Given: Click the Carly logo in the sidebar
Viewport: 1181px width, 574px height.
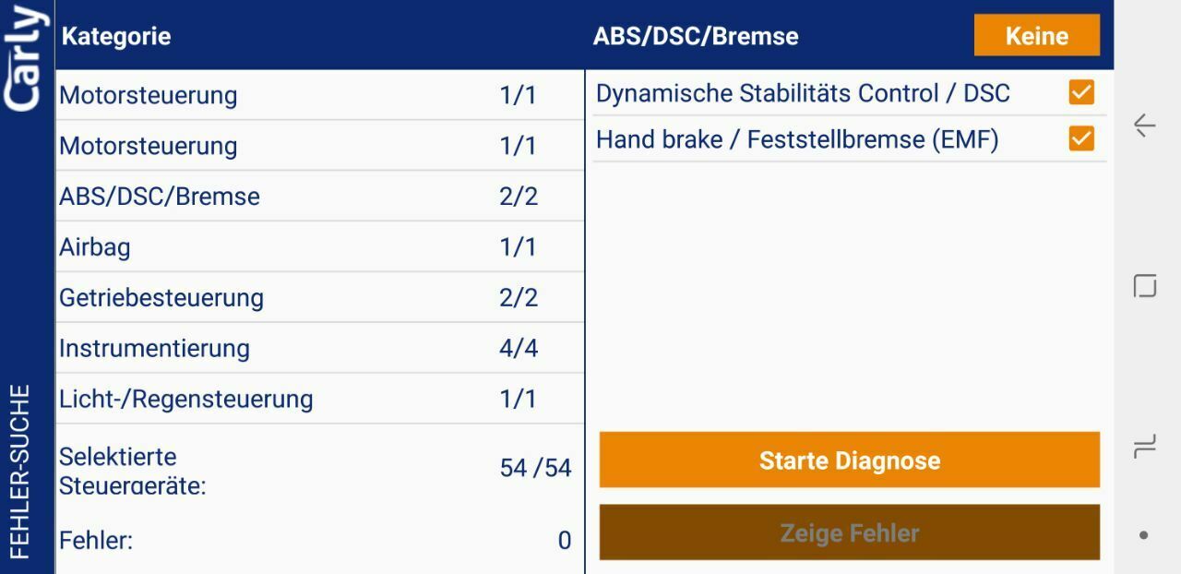Looking at the screenshot, I should click(25, 55).
